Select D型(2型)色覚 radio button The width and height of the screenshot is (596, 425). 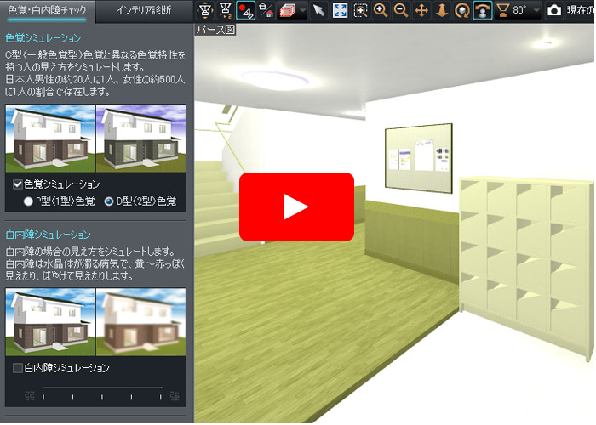click(109, 201)
